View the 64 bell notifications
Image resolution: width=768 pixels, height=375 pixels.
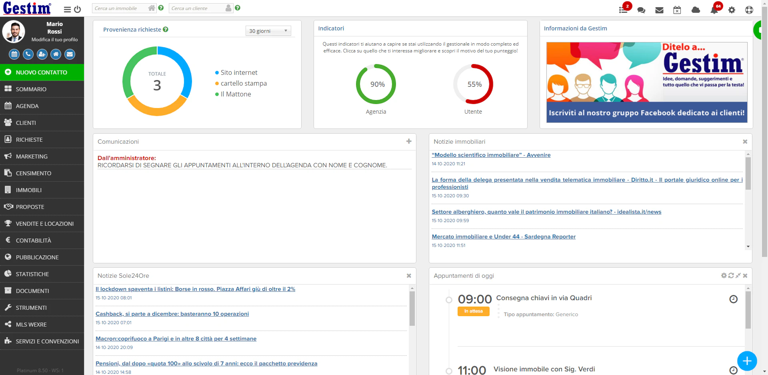pyautogui.click(x=714, y=9)
